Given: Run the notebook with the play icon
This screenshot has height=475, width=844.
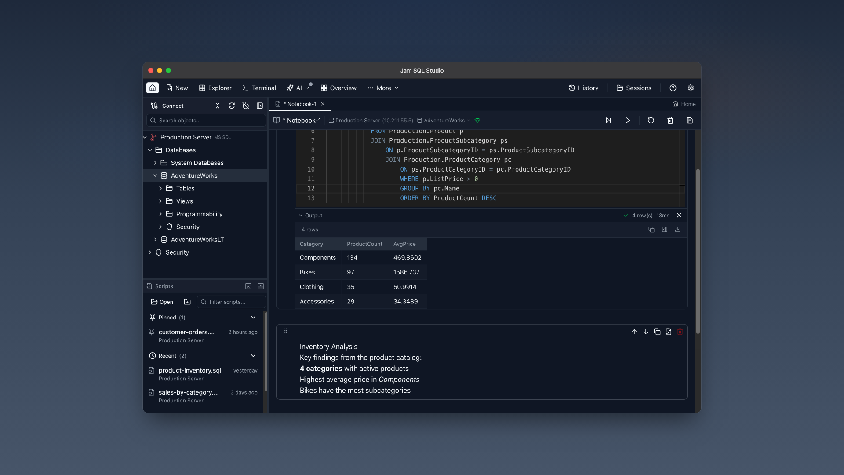Looking at the screenshot, I should pyautogui.click(x=627, y=120).
